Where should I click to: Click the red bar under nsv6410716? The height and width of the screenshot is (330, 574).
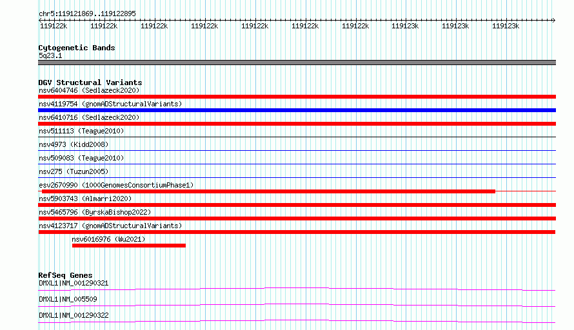coord(297,124)
